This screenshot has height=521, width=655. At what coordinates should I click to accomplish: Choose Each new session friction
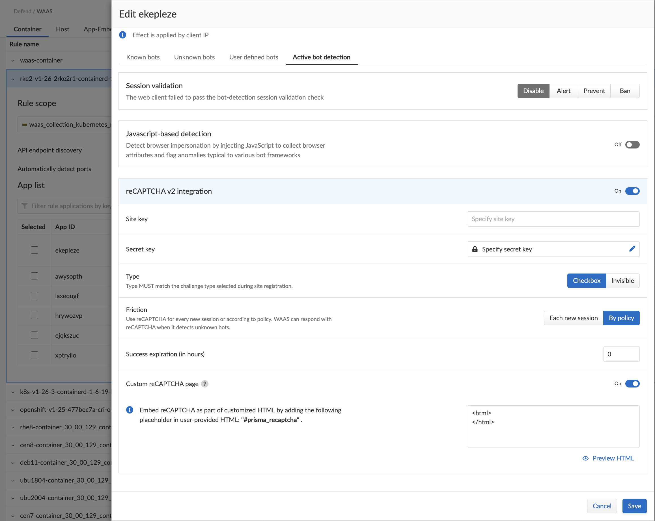(x=573, y=318)
